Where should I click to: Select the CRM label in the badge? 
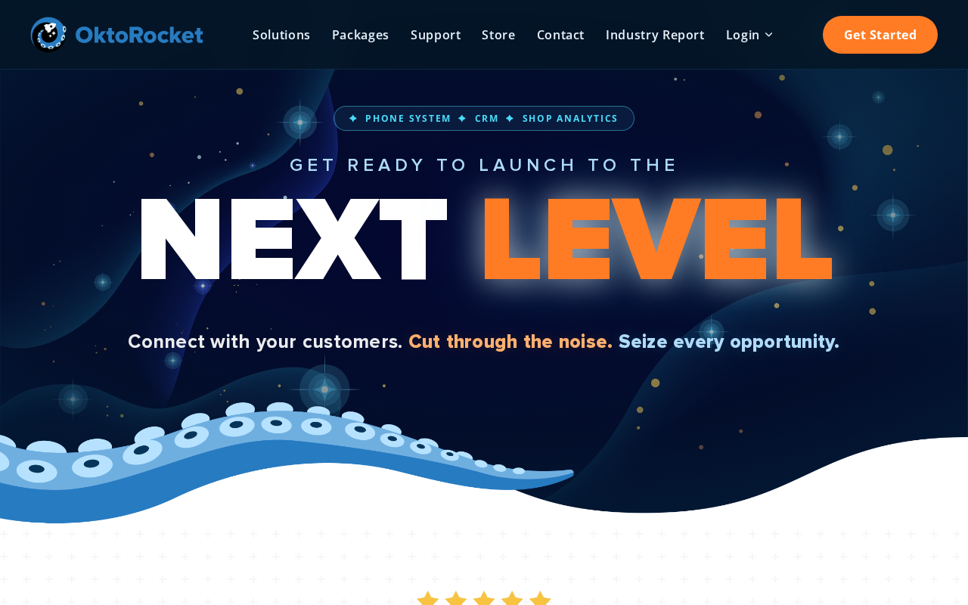point(487,119)
